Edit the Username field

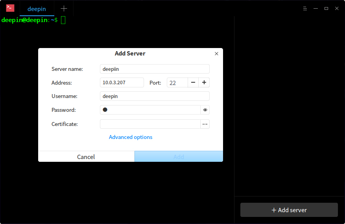pyautogui.click(x=155, y=96)
